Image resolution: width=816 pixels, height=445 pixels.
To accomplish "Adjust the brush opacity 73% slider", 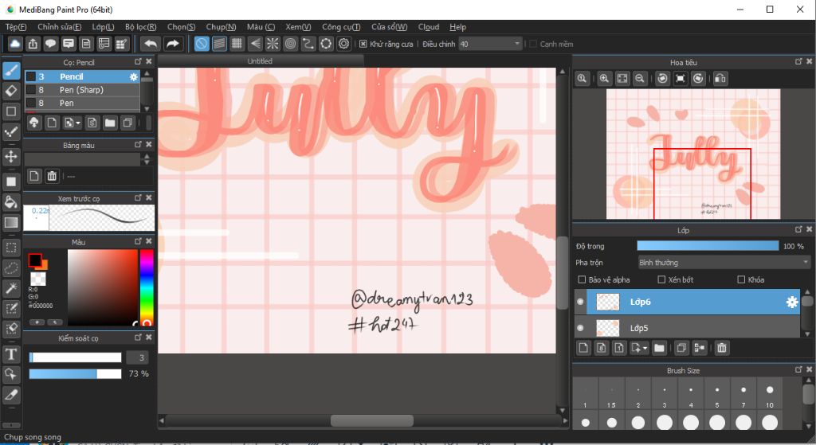I will point(75,374).
